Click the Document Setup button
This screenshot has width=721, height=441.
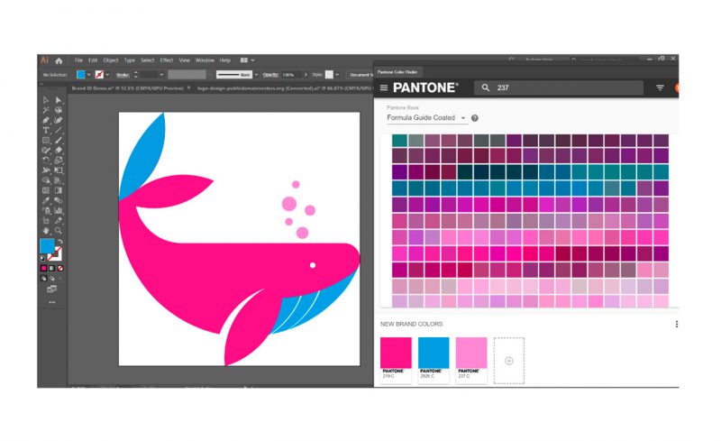pos(360,75)
